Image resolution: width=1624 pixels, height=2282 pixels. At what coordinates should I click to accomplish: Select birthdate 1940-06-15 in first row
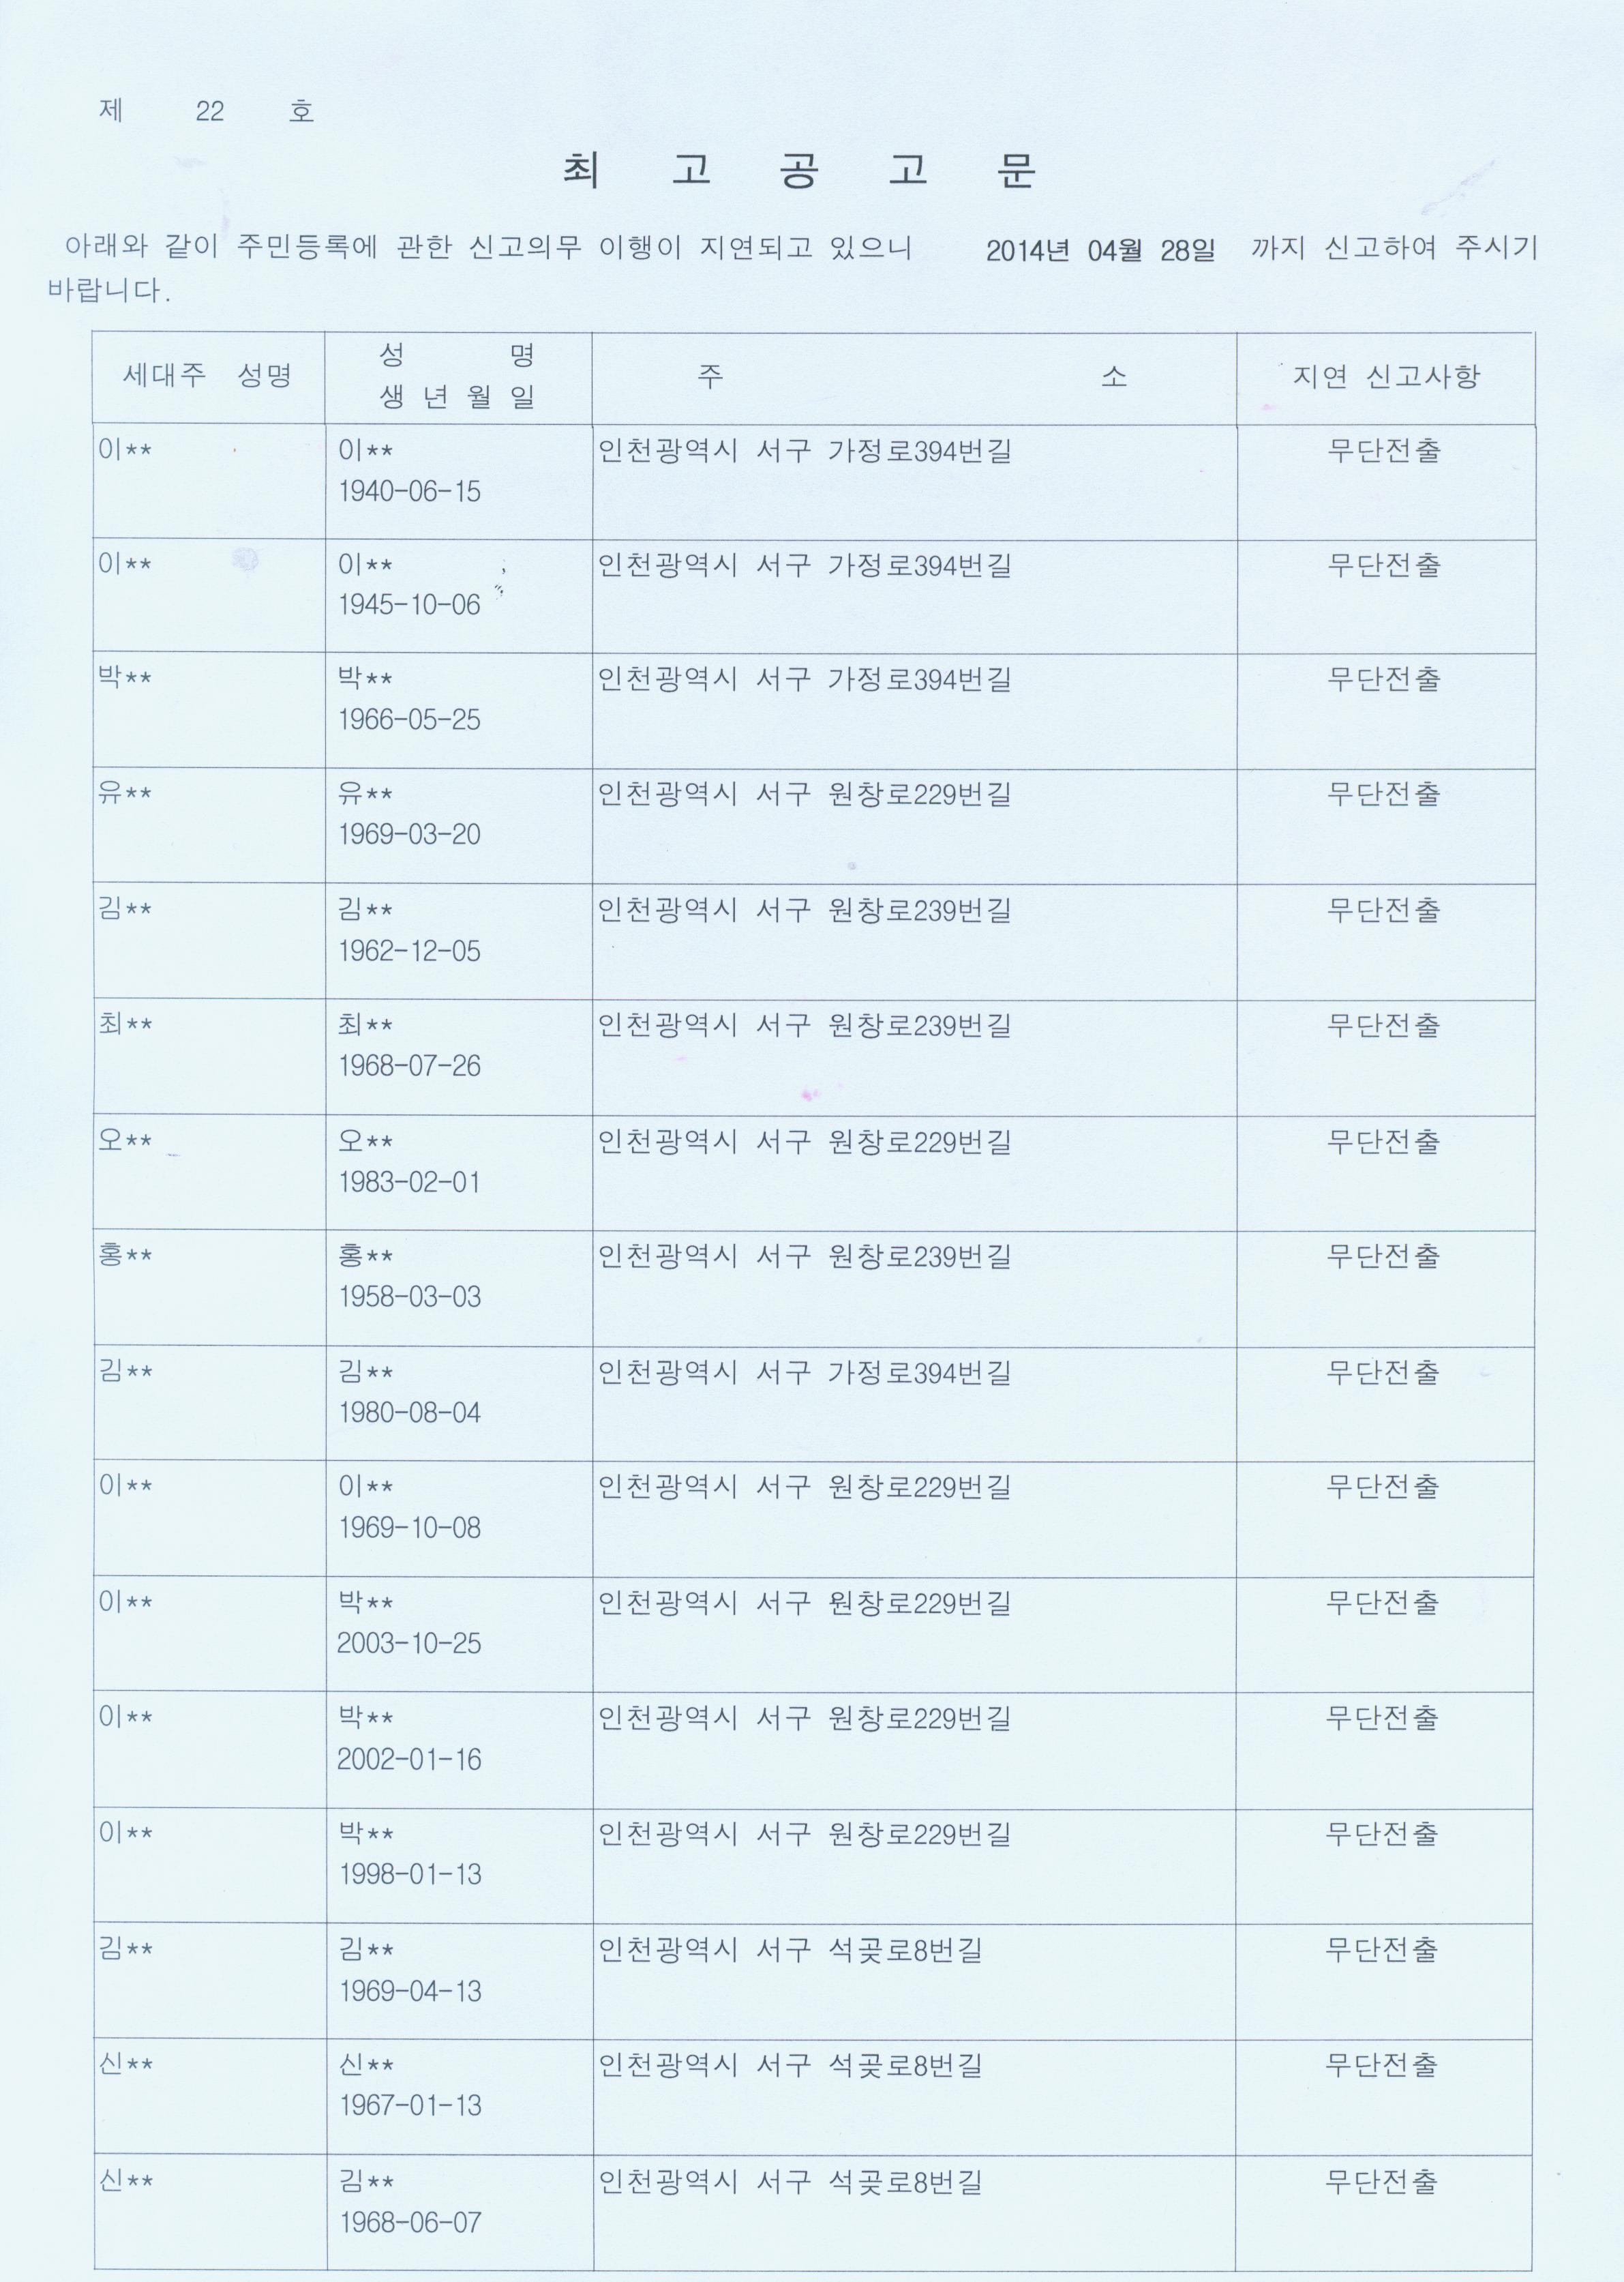[x=409, y=491]
